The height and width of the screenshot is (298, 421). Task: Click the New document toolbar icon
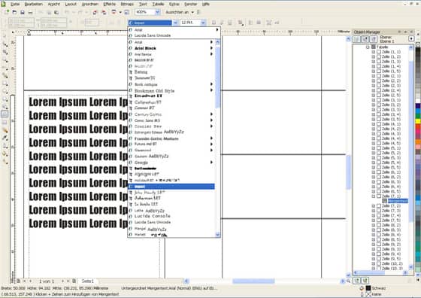click(x=7, y=12)
